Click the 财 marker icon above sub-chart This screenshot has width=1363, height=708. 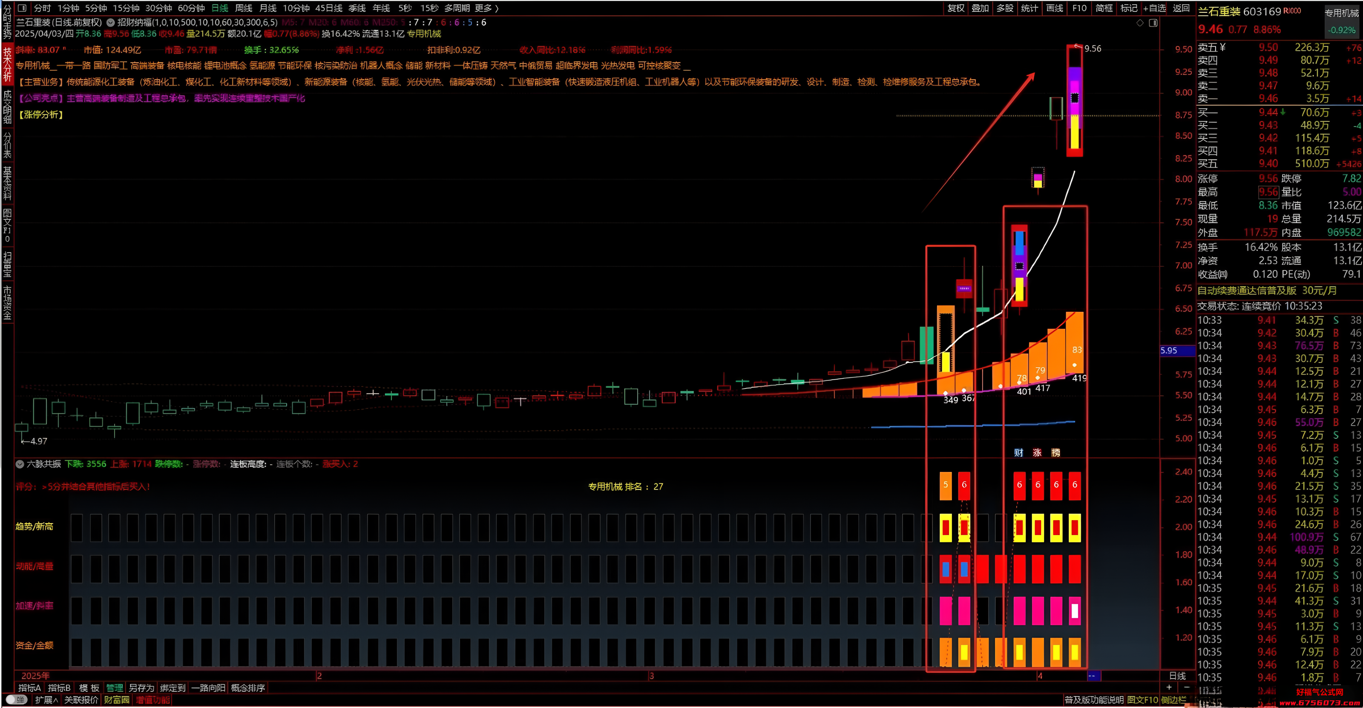coord(1018,452)
